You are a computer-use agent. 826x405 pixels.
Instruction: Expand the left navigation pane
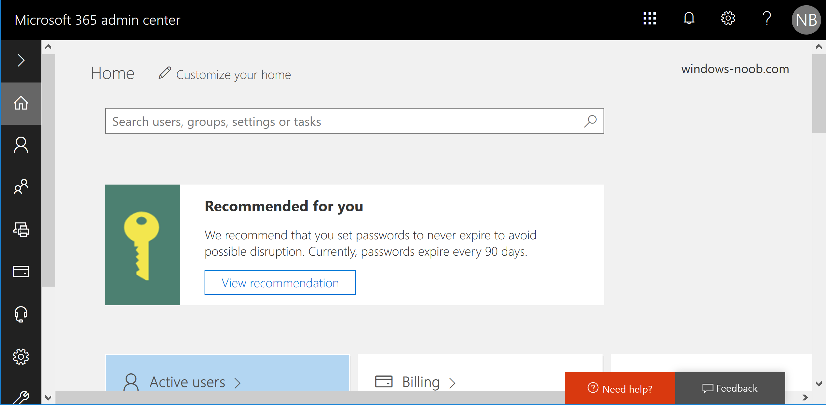tap(21, 60)
